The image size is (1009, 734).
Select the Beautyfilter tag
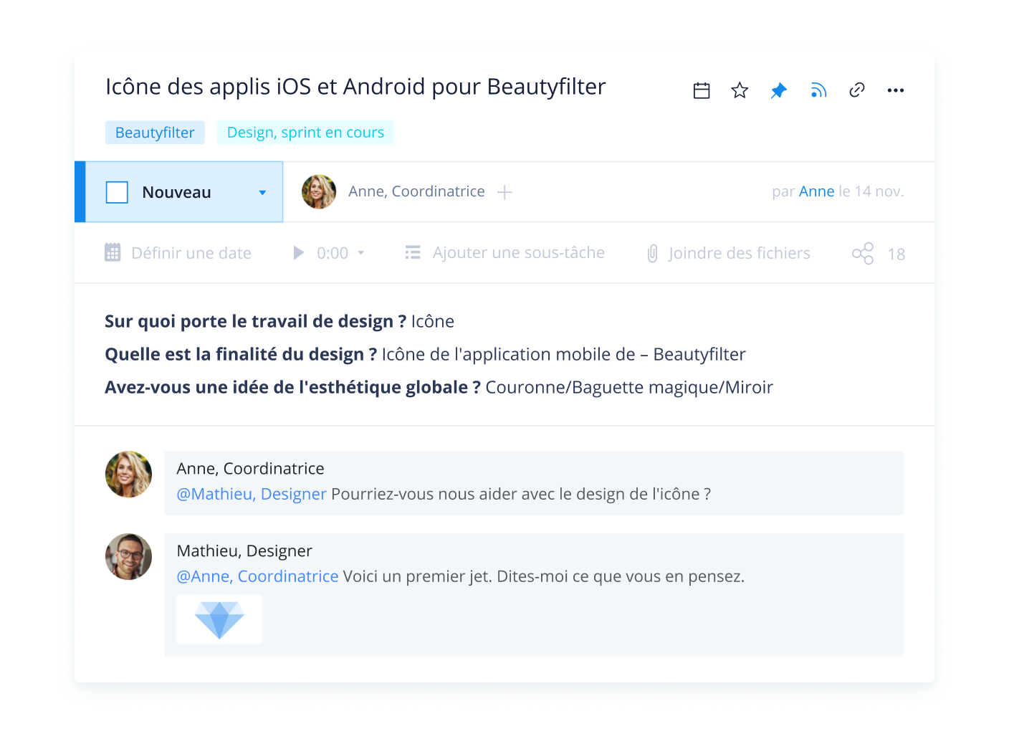pyautogui.click(x=155, y=133)
